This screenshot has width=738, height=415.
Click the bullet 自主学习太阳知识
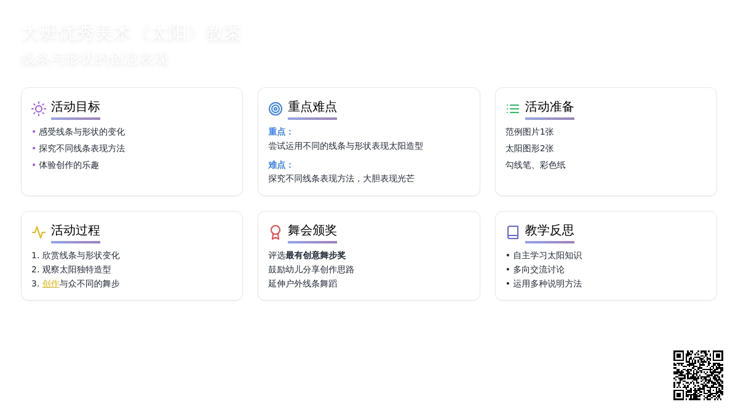tap(547, 255)
